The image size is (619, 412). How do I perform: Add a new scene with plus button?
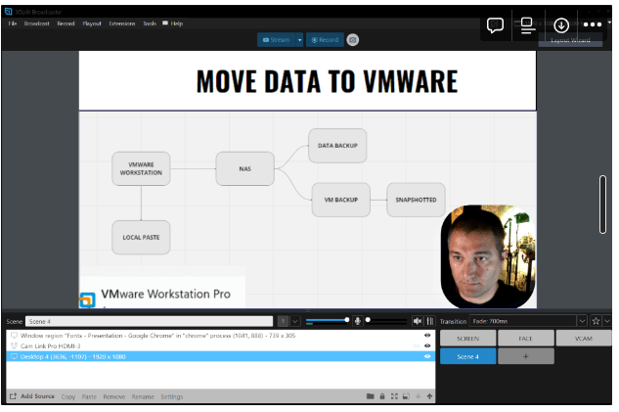525,356
